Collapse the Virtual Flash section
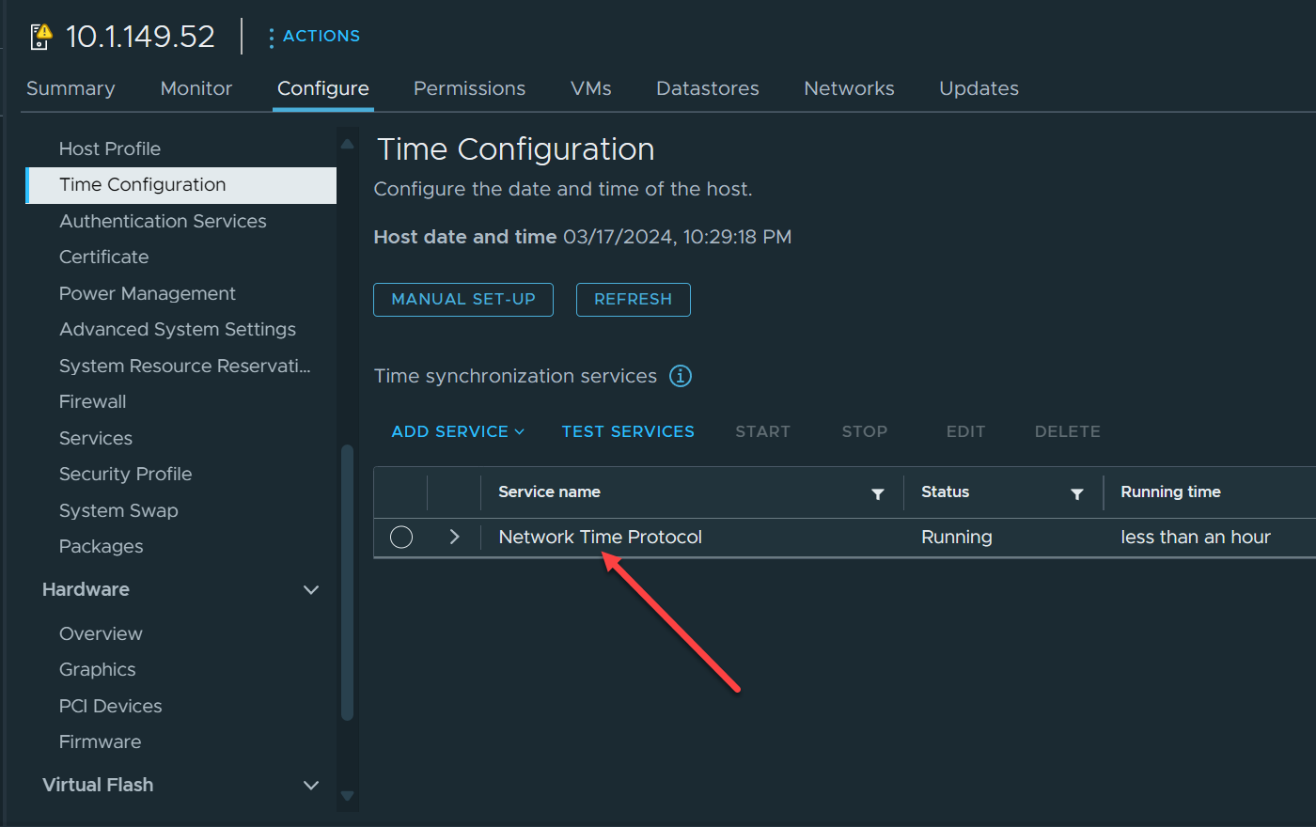 311,785
